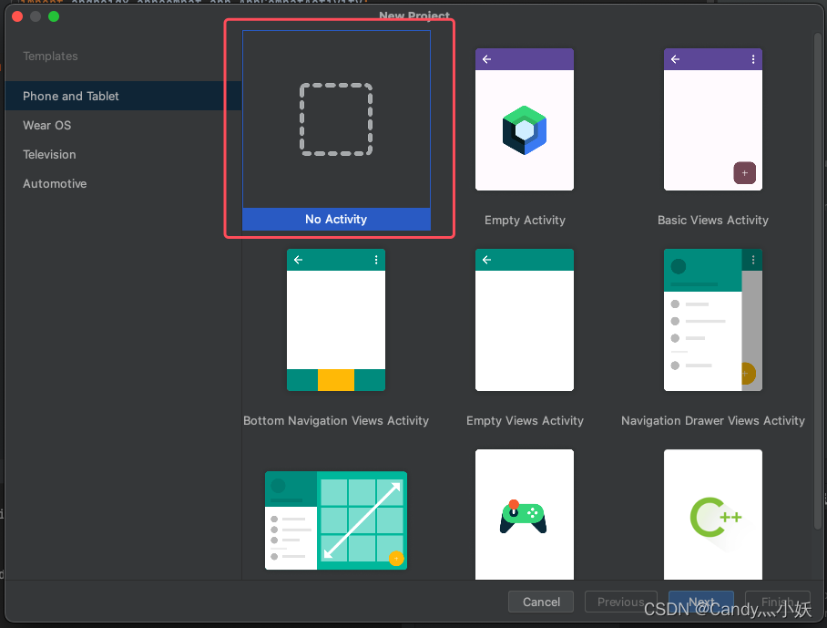Select the Phone and Tablet category
The image size is (827, 628).
(71, 96)
